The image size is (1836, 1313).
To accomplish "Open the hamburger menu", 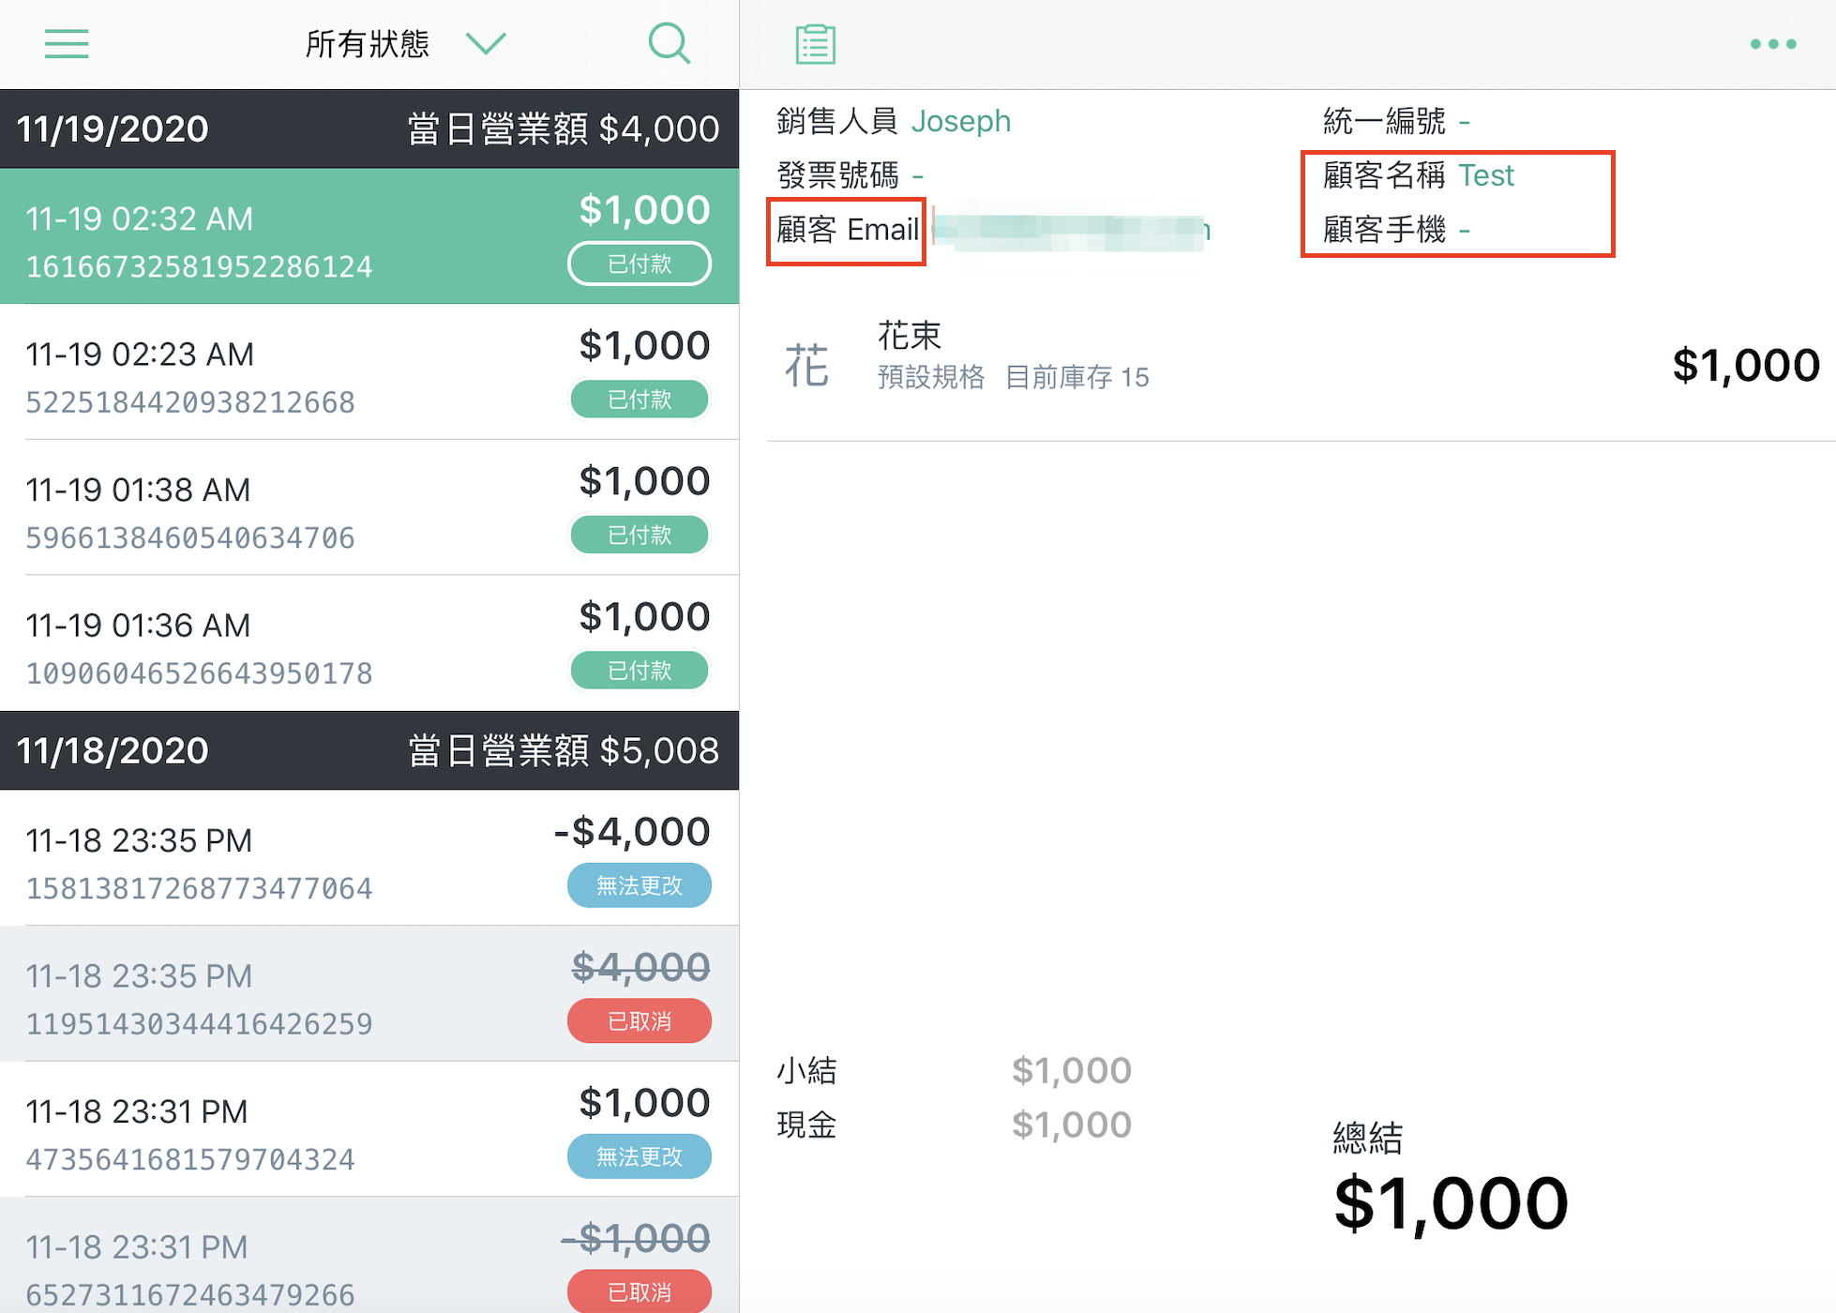I will point(67,43).
